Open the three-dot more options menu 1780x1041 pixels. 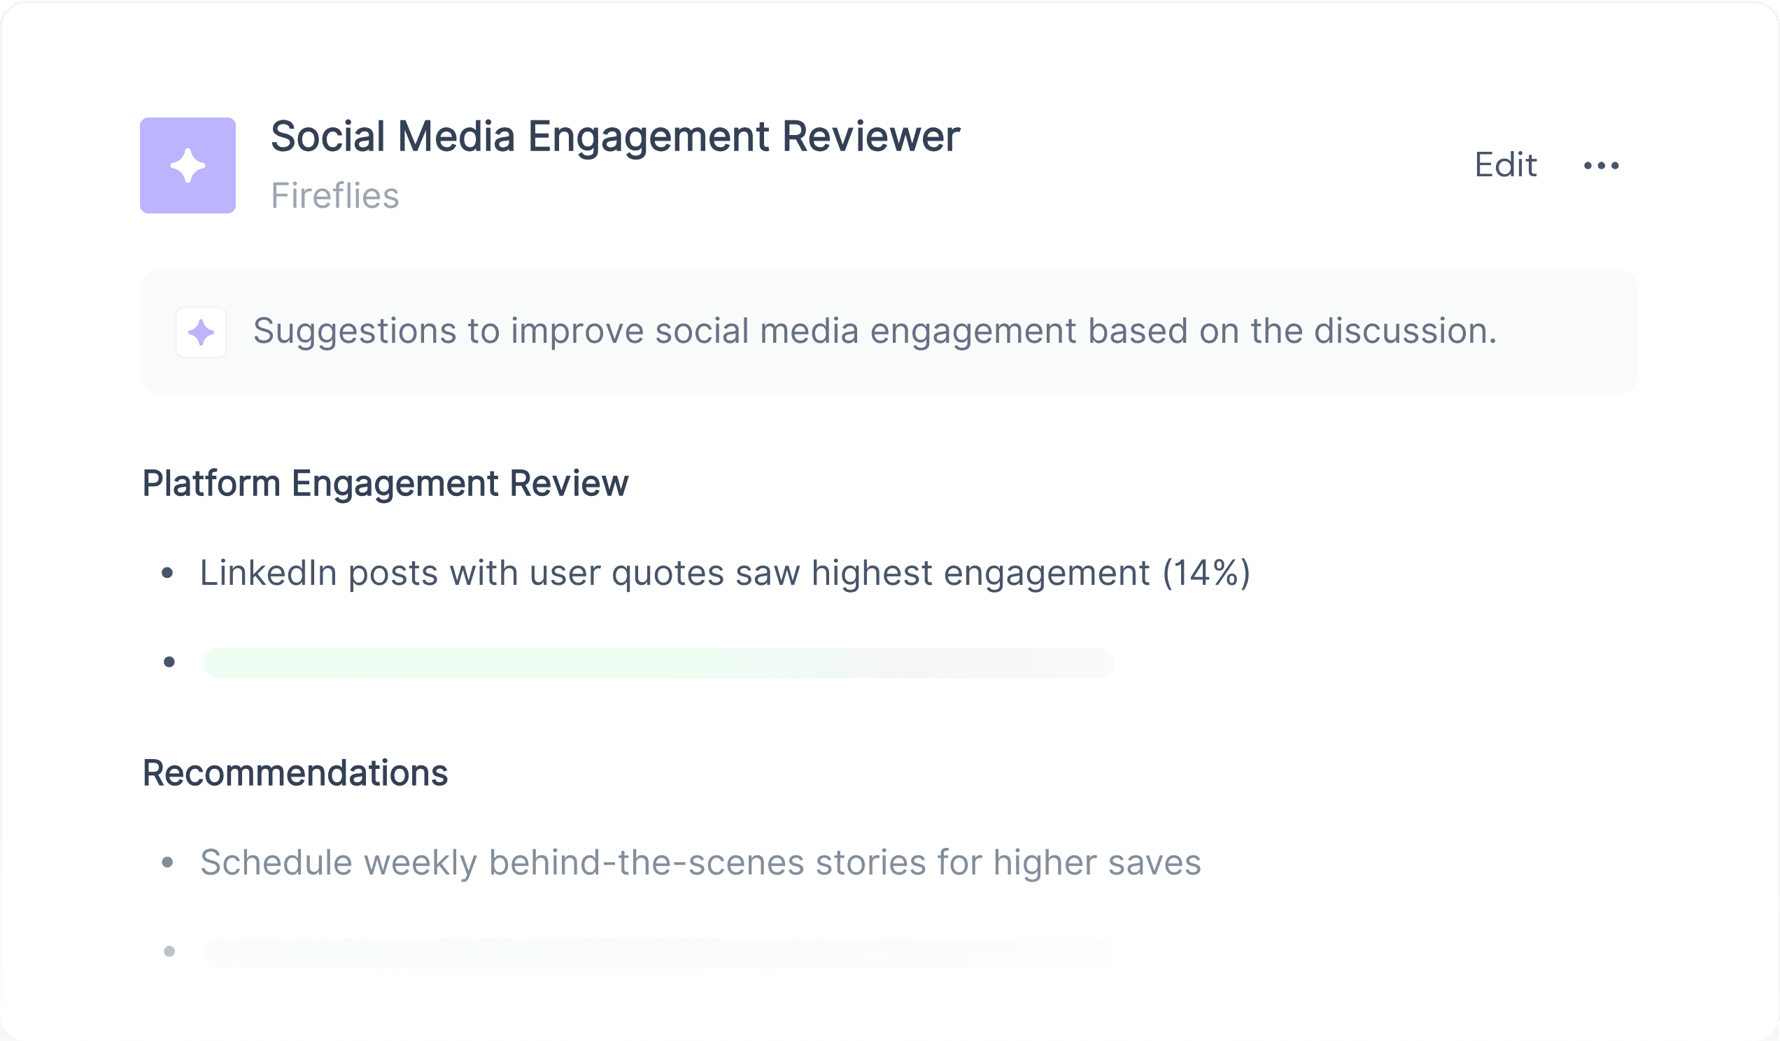tap(1601, 166)
